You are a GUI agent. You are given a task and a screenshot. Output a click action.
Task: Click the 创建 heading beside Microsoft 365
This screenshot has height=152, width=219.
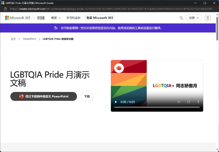click(41, 18)
